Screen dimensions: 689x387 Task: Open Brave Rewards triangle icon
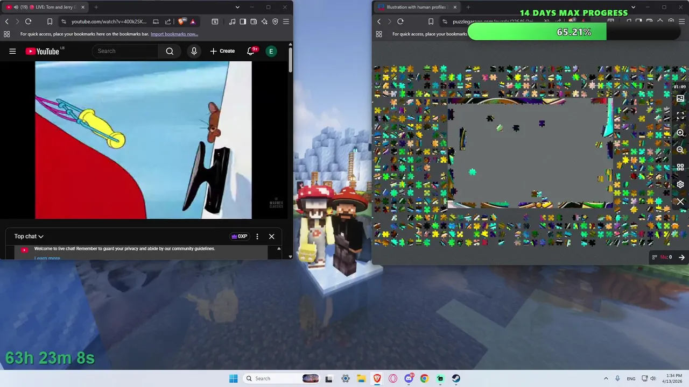pos(193,21)
